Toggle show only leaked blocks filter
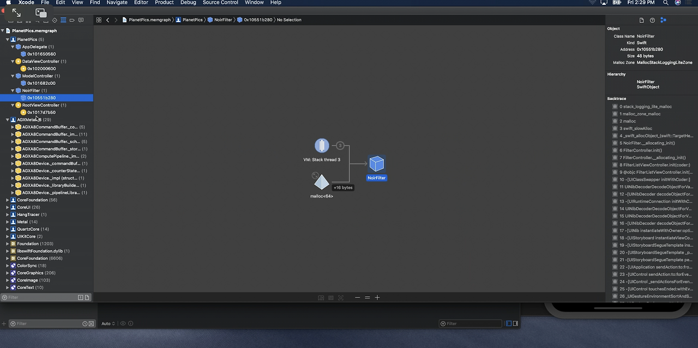The height and width of the screenshot is (348, 698). tap(80, 297)
